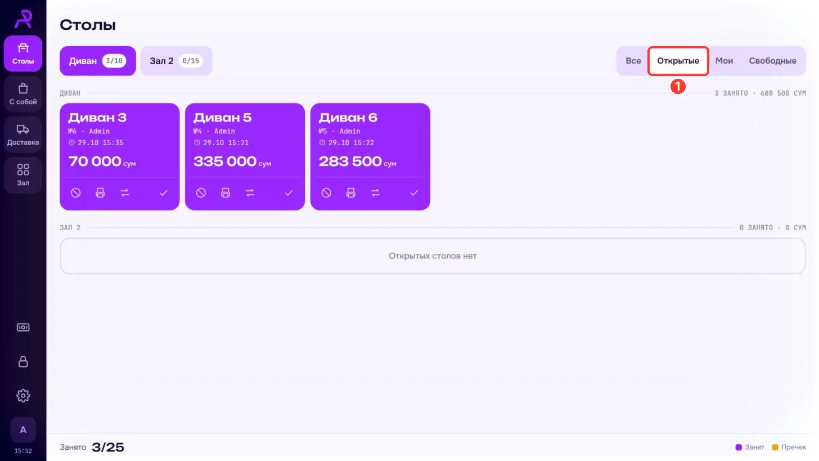819x461 pixels.
Task: Transfer the Диван 6 table with the arrows icon
Action: click(x=375, y=193)
